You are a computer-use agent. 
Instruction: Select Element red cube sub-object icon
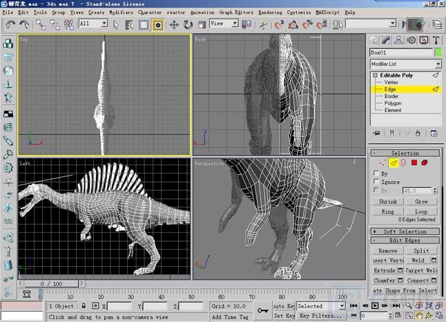click(425, 162)
